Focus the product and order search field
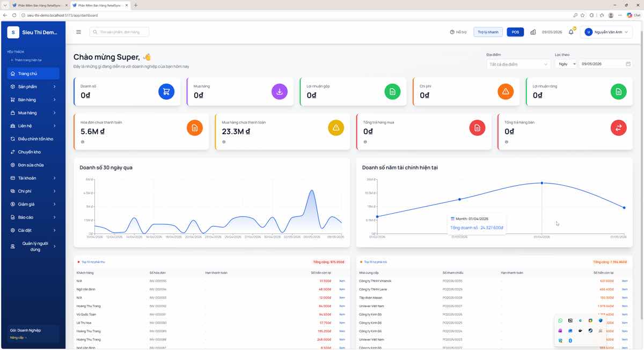 pos(119,32)
